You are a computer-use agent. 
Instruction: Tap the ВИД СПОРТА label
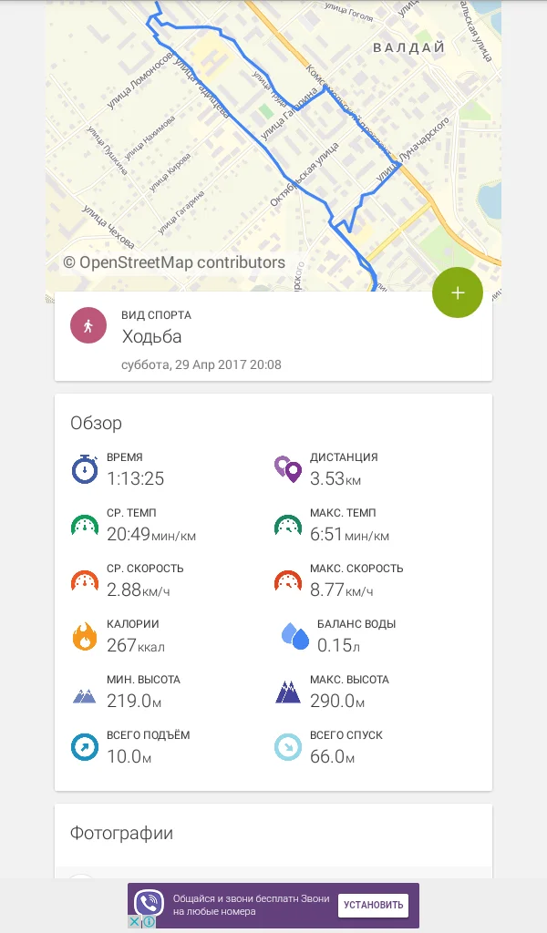coord(157,314)
